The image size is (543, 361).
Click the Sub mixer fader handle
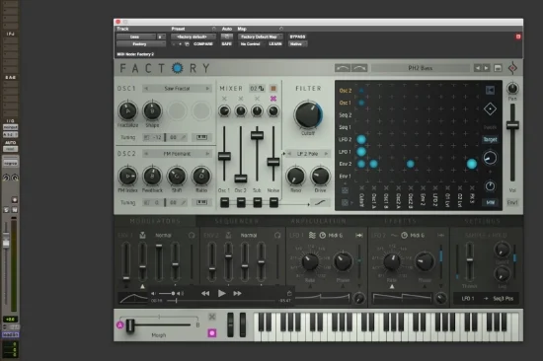click(257, 135)
